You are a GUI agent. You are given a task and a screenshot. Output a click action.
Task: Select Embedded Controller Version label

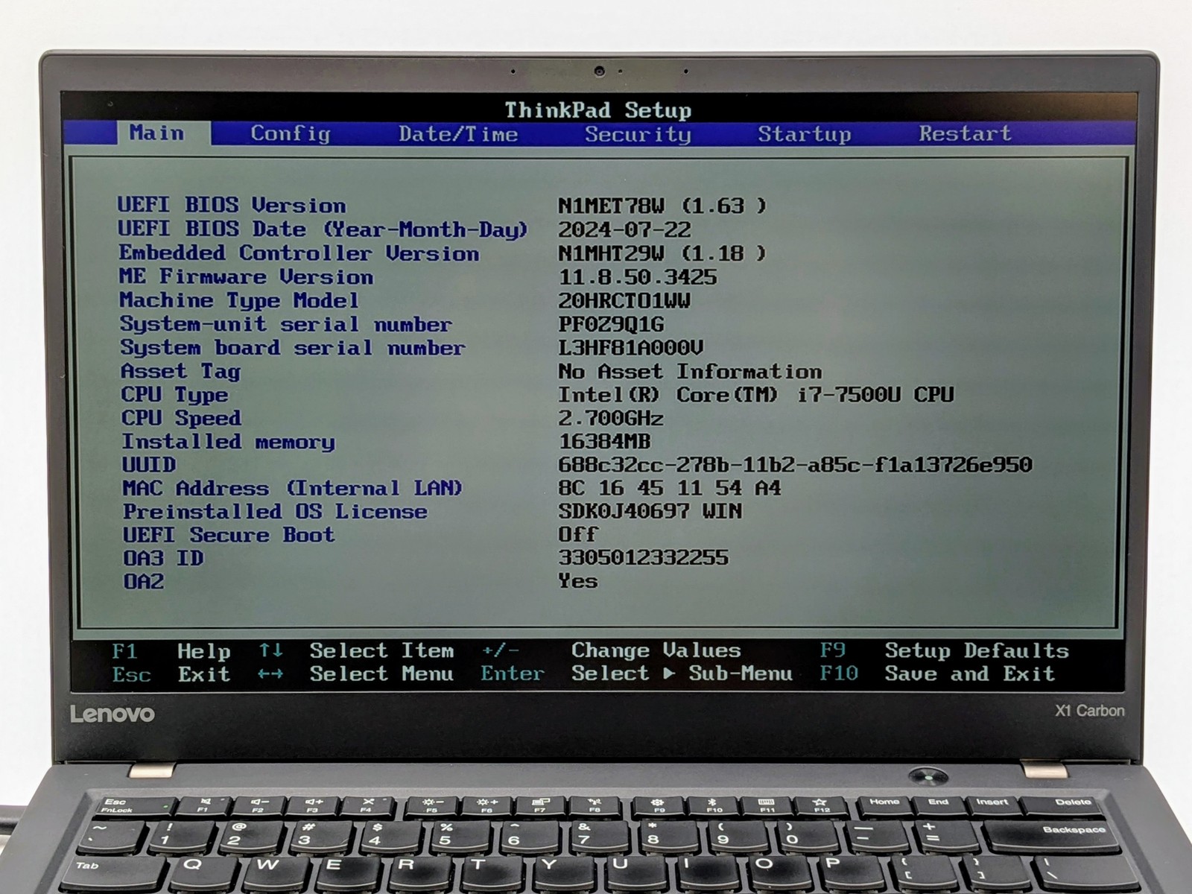pos(299,253)
